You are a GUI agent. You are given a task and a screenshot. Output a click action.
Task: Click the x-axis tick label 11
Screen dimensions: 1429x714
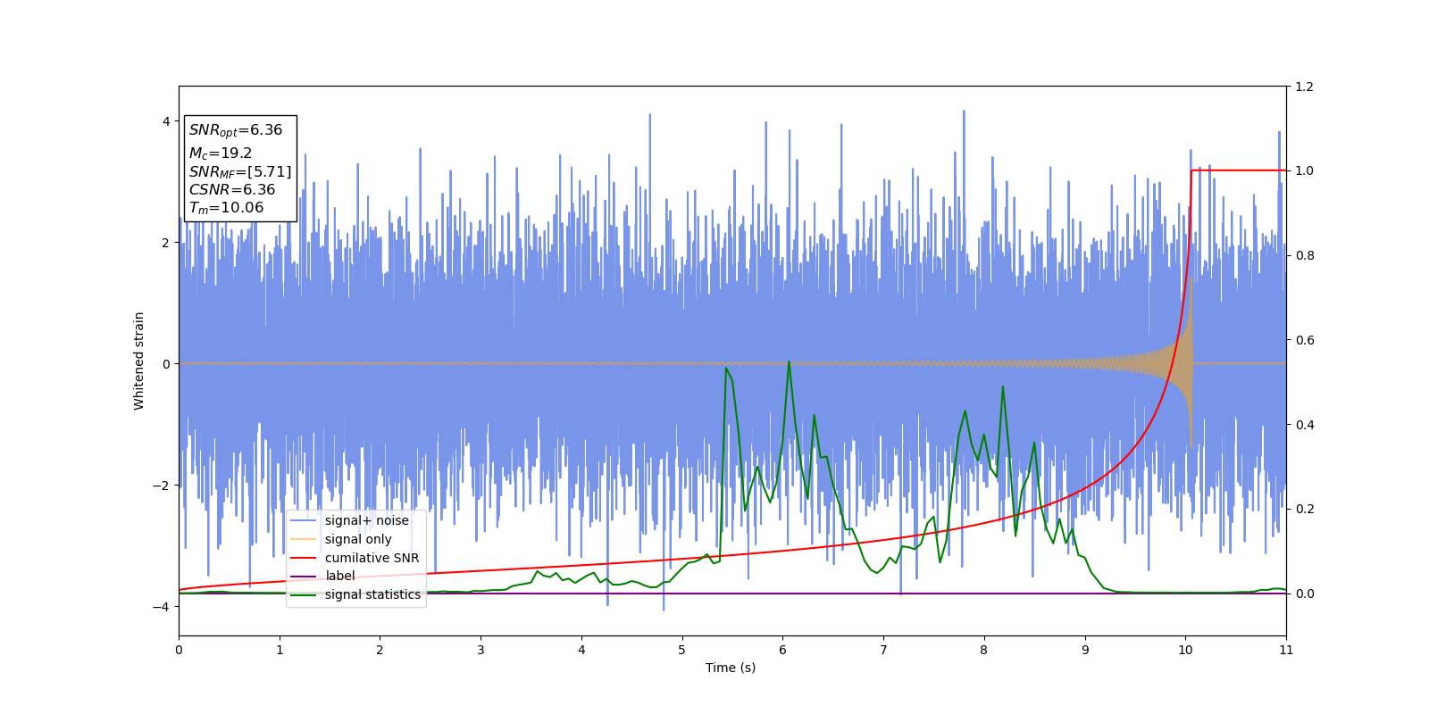(1286, 650)
